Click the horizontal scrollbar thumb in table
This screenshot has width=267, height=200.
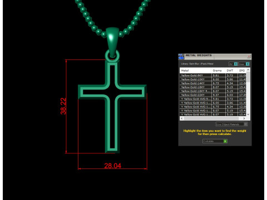(211, 118)
